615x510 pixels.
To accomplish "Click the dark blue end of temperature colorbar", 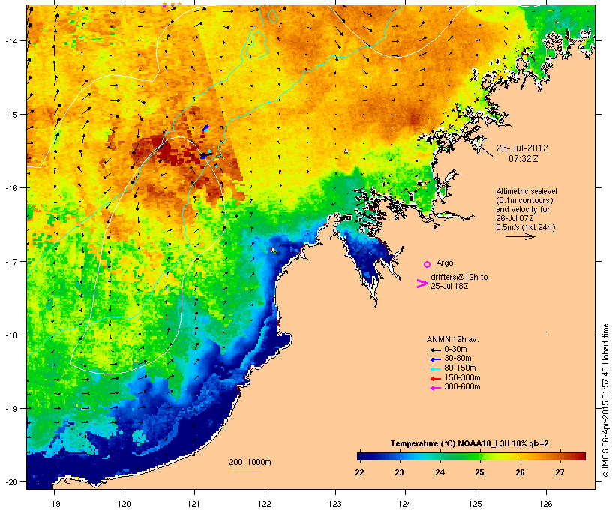I will click(361, 456).
